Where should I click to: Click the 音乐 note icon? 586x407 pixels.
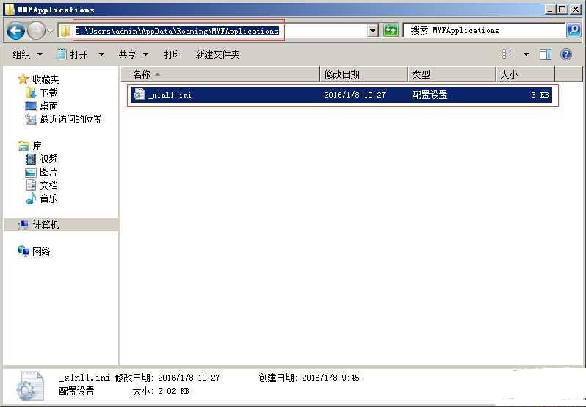(31, 198)
